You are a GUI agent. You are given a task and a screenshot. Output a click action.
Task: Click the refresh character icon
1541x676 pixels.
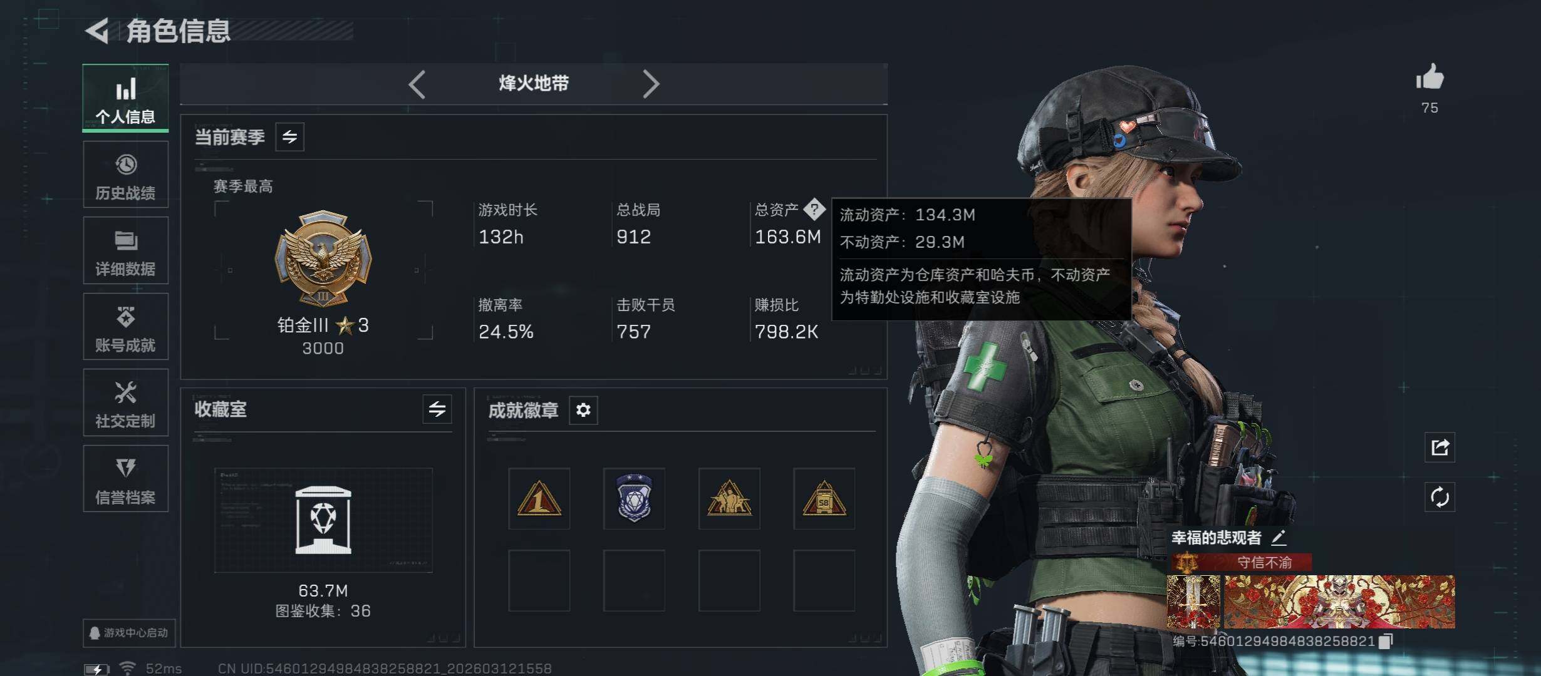pos(1440,498)
